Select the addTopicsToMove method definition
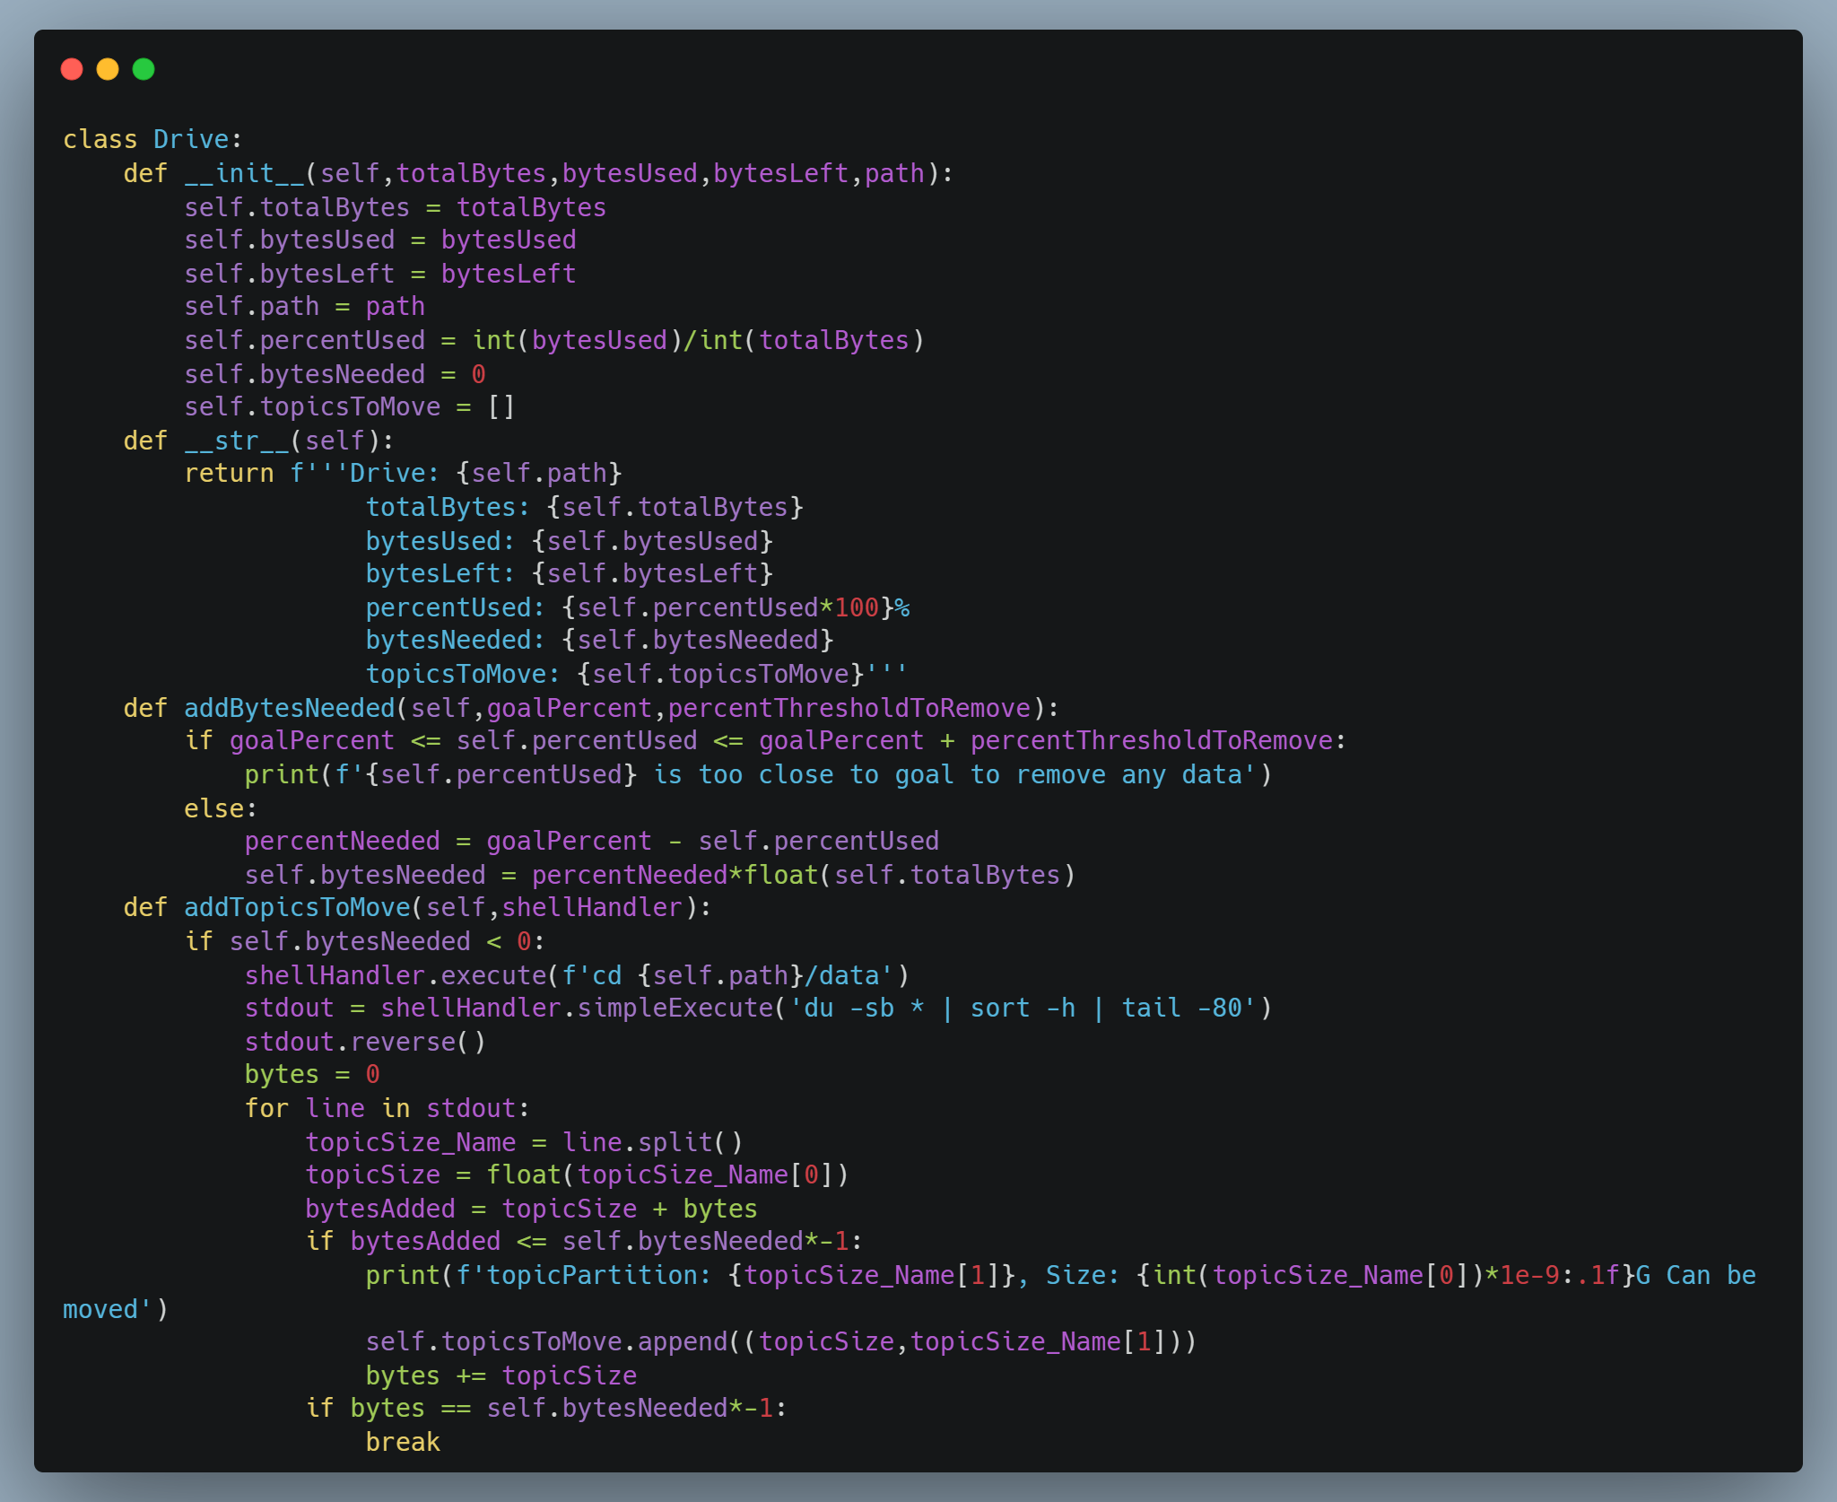 coord(299,906)
